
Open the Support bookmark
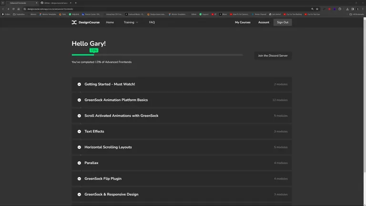click(204, 14)
